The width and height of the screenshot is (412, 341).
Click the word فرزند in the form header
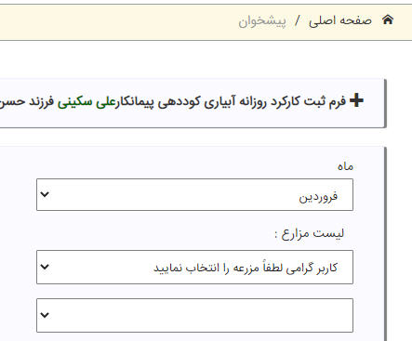42,101
